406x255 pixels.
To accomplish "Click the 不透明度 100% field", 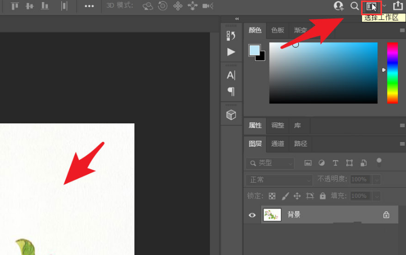I will tap(361, 180).
